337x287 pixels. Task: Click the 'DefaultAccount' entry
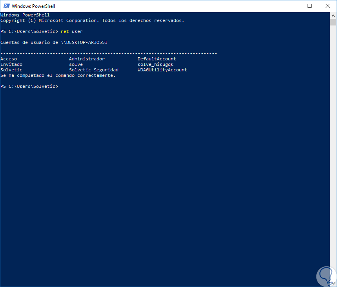[157, 59]
